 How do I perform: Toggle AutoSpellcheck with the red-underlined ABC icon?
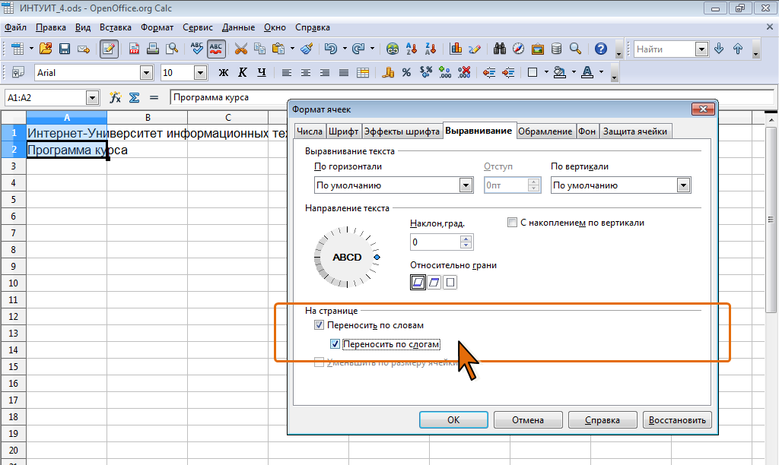(216, 49)
